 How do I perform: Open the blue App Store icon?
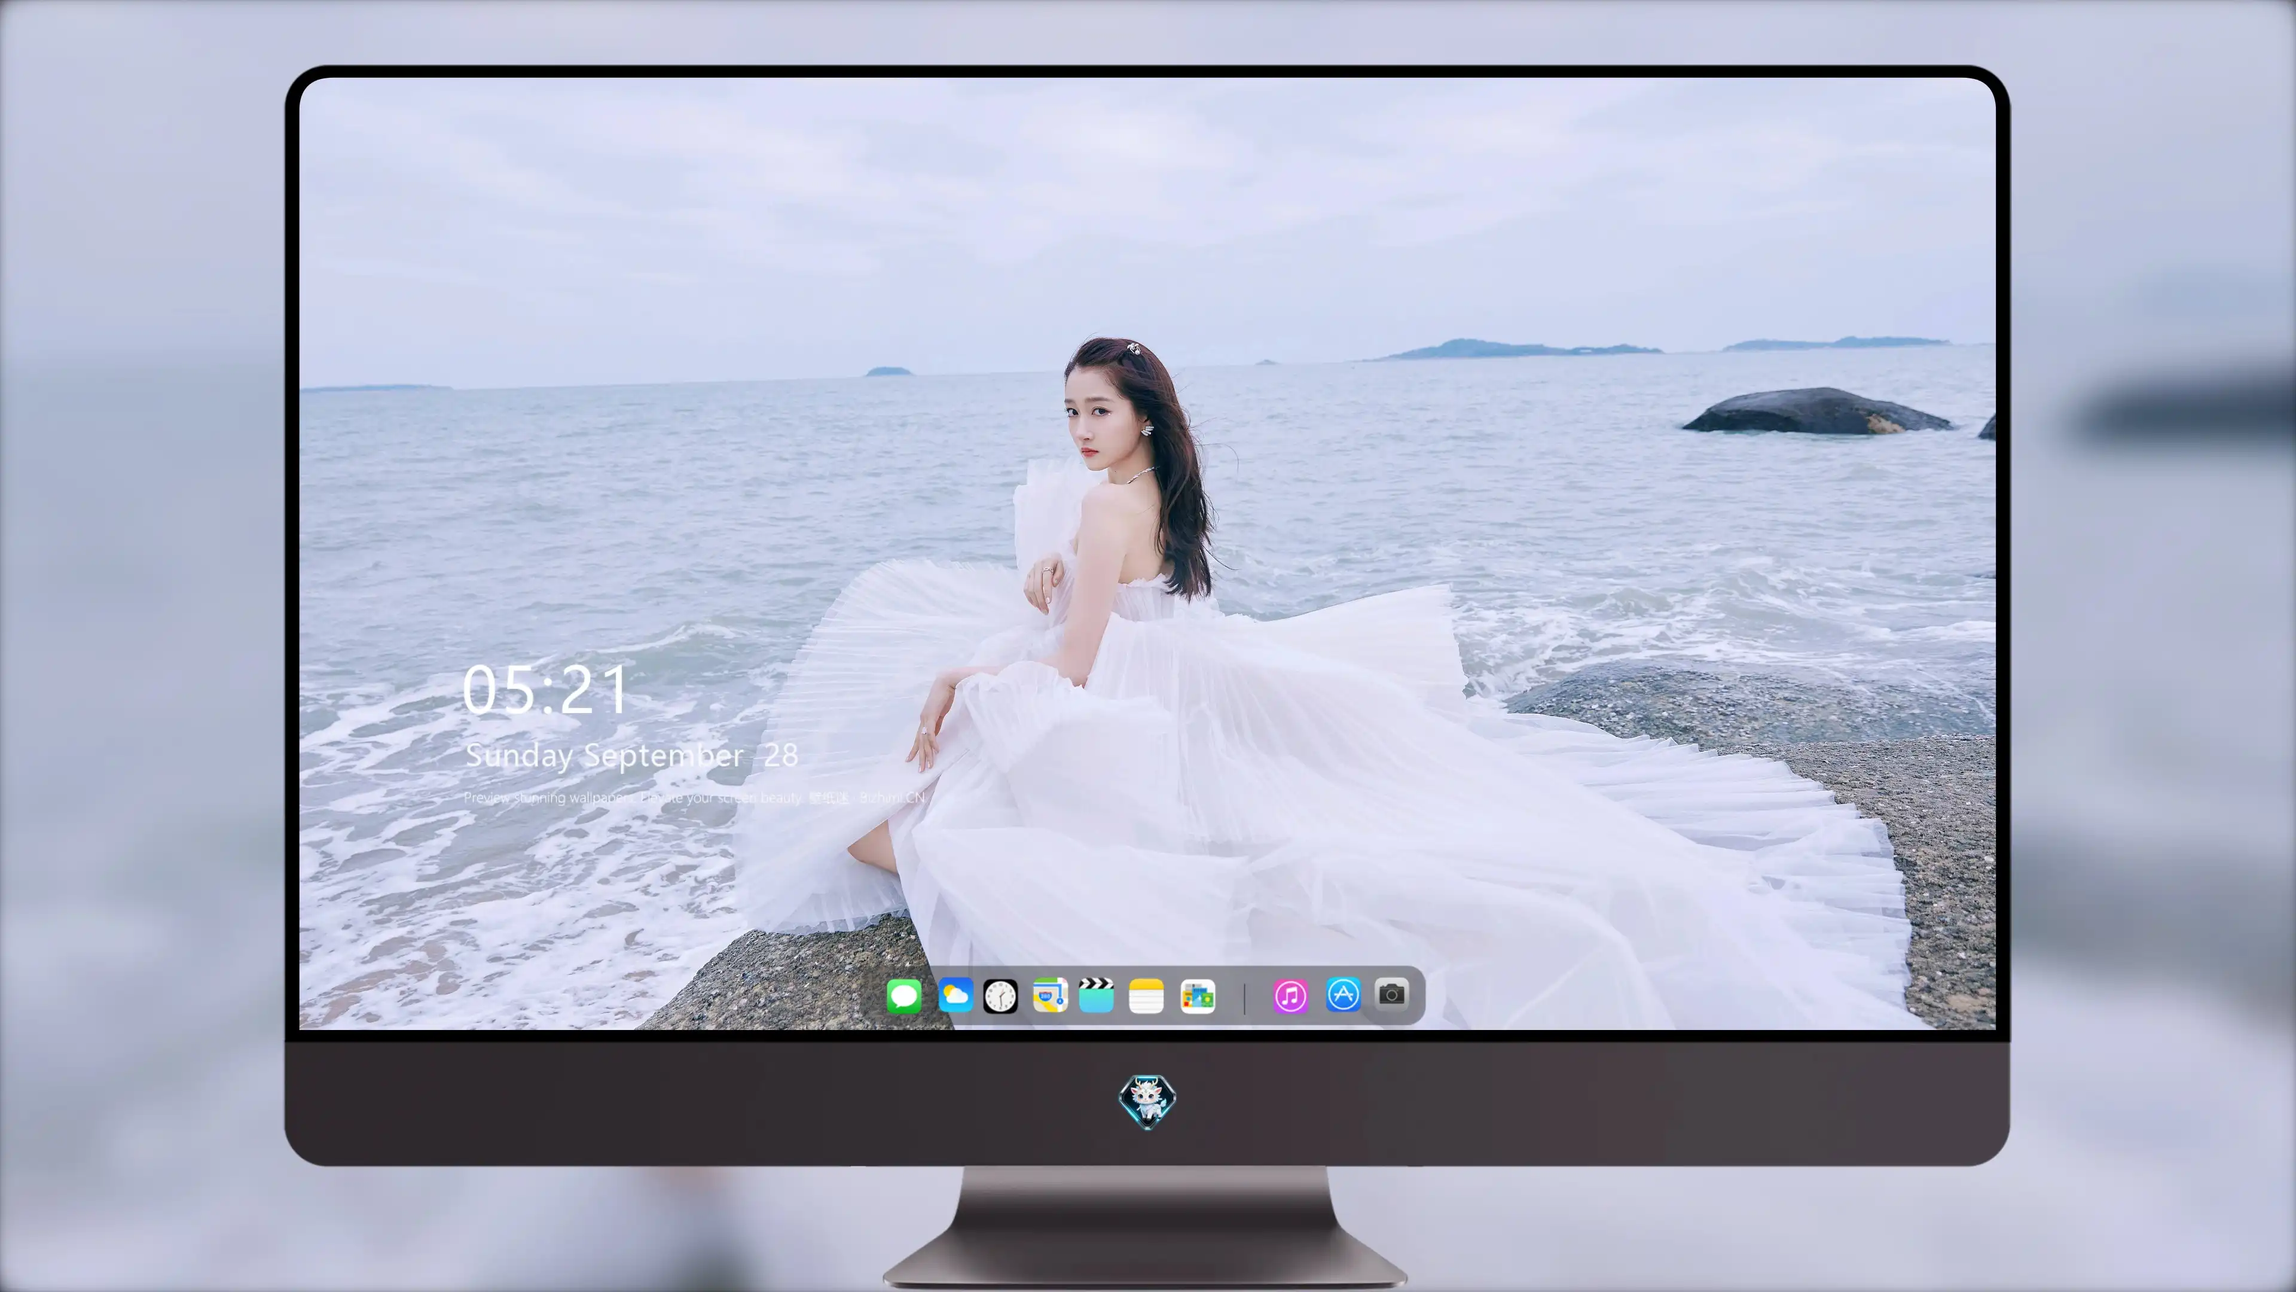[1343, 995]
